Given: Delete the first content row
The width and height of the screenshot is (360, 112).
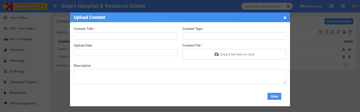Looking at the screenshot, I should pyautogui.click(x=349, y=50).
